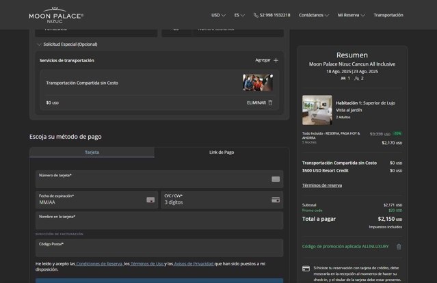Image resolution: width=437 pixels, height=283 pixels.
Task: Focus the CVC / CVV field
Action: [222, 200]
